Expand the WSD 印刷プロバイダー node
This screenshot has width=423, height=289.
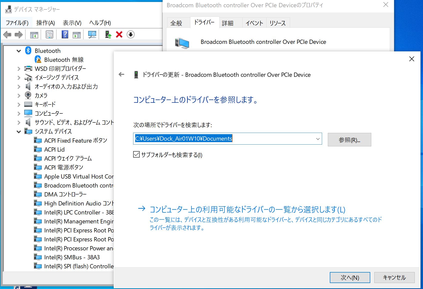click(19, 69)
